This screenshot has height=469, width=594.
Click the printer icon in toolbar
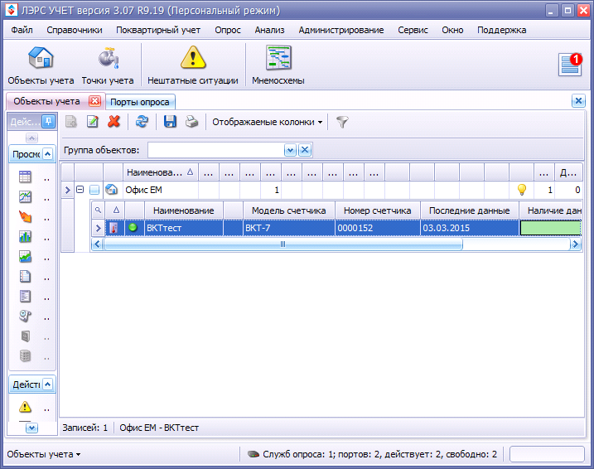191,122
